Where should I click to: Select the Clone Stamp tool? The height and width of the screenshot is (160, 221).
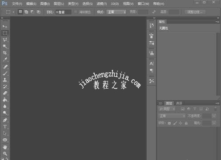[x=5, y=80]
